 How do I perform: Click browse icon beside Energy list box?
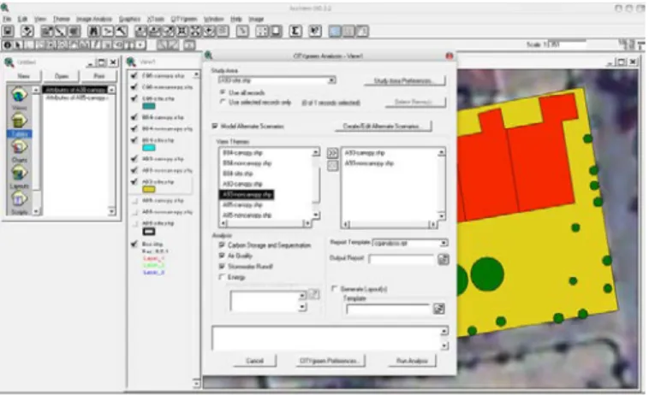pyautogui.click(x=314, y=294)
